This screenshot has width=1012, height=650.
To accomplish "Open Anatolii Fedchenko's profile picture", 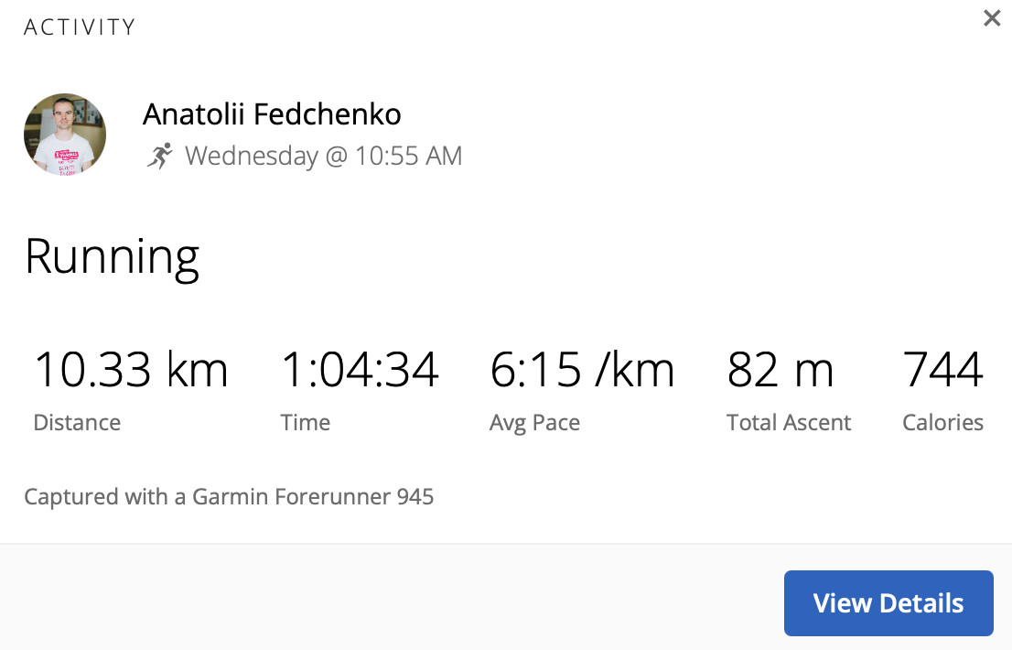I will point(65,135).
